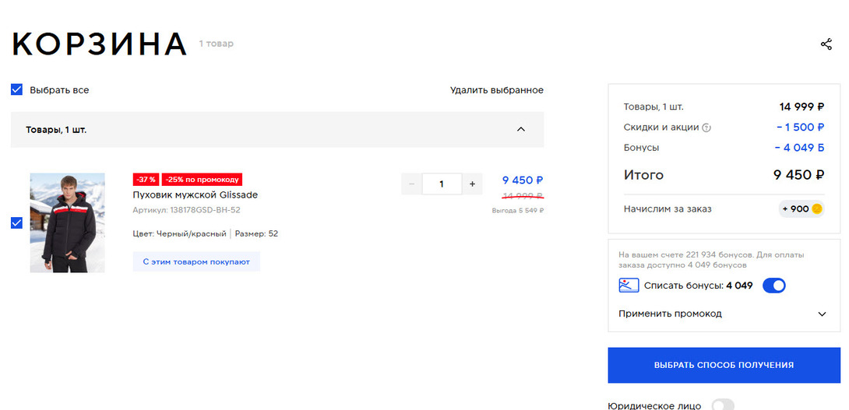Turn off the Списать бонусы switch
849x410 pixels.
(x=773, y=286)
